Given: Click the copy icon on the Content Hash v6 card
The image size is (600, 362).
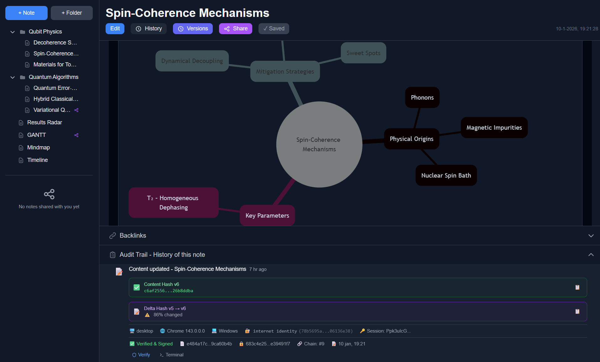Looking at the screenshot, I should (577, 287).
